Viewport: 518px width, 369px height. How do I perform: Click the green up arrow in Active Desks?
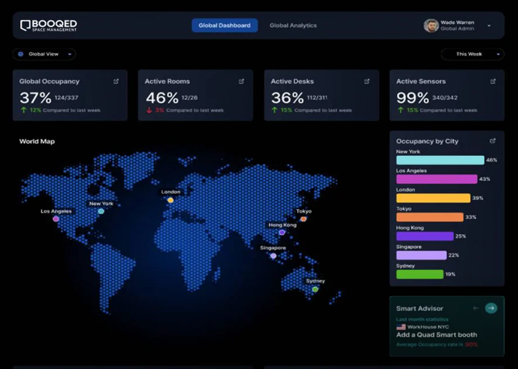coord(275,110)
